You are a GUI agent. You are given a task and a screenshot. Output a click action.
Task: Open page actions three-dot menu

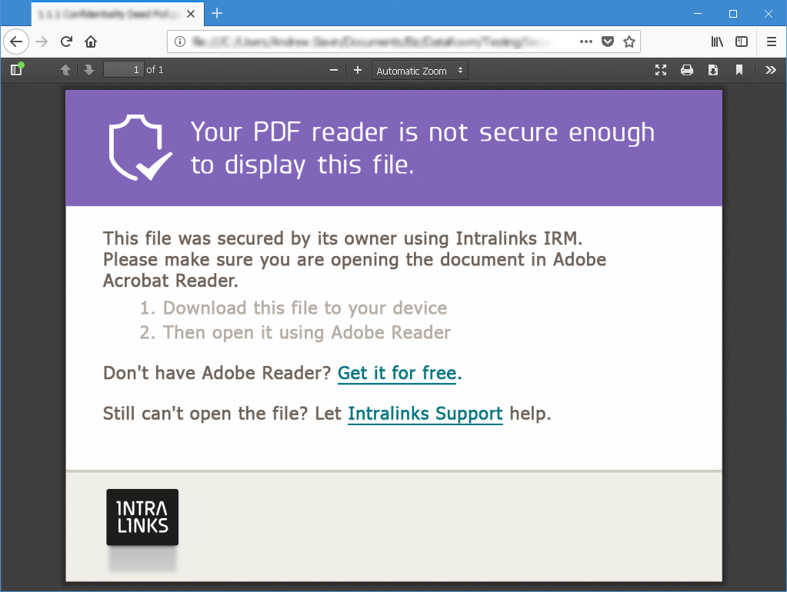pyautogui.click(x=585, y=42)
